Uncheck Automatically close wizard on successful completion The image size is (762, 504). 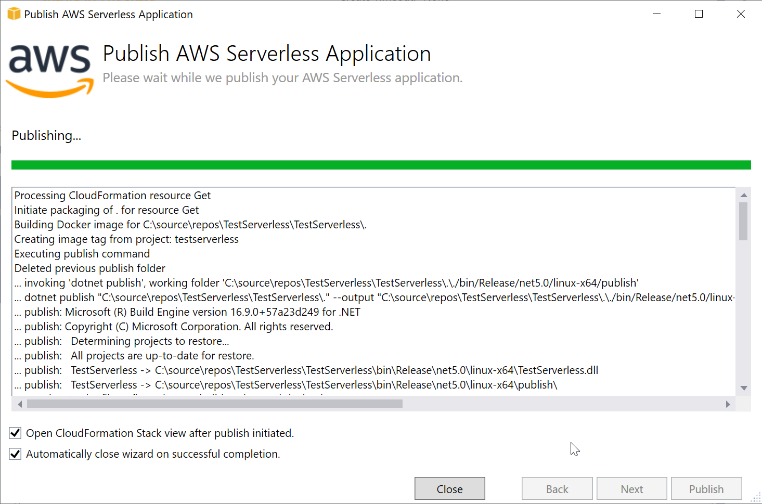pyautogui.click(x=15, y=454)
